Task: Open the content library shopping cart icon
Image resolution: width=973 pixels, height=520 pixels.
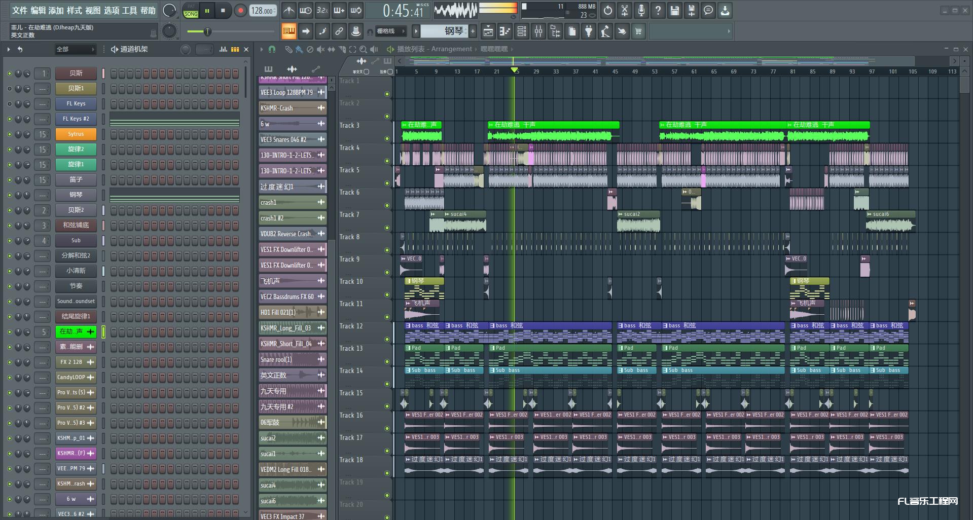Action: click(638, 31)
